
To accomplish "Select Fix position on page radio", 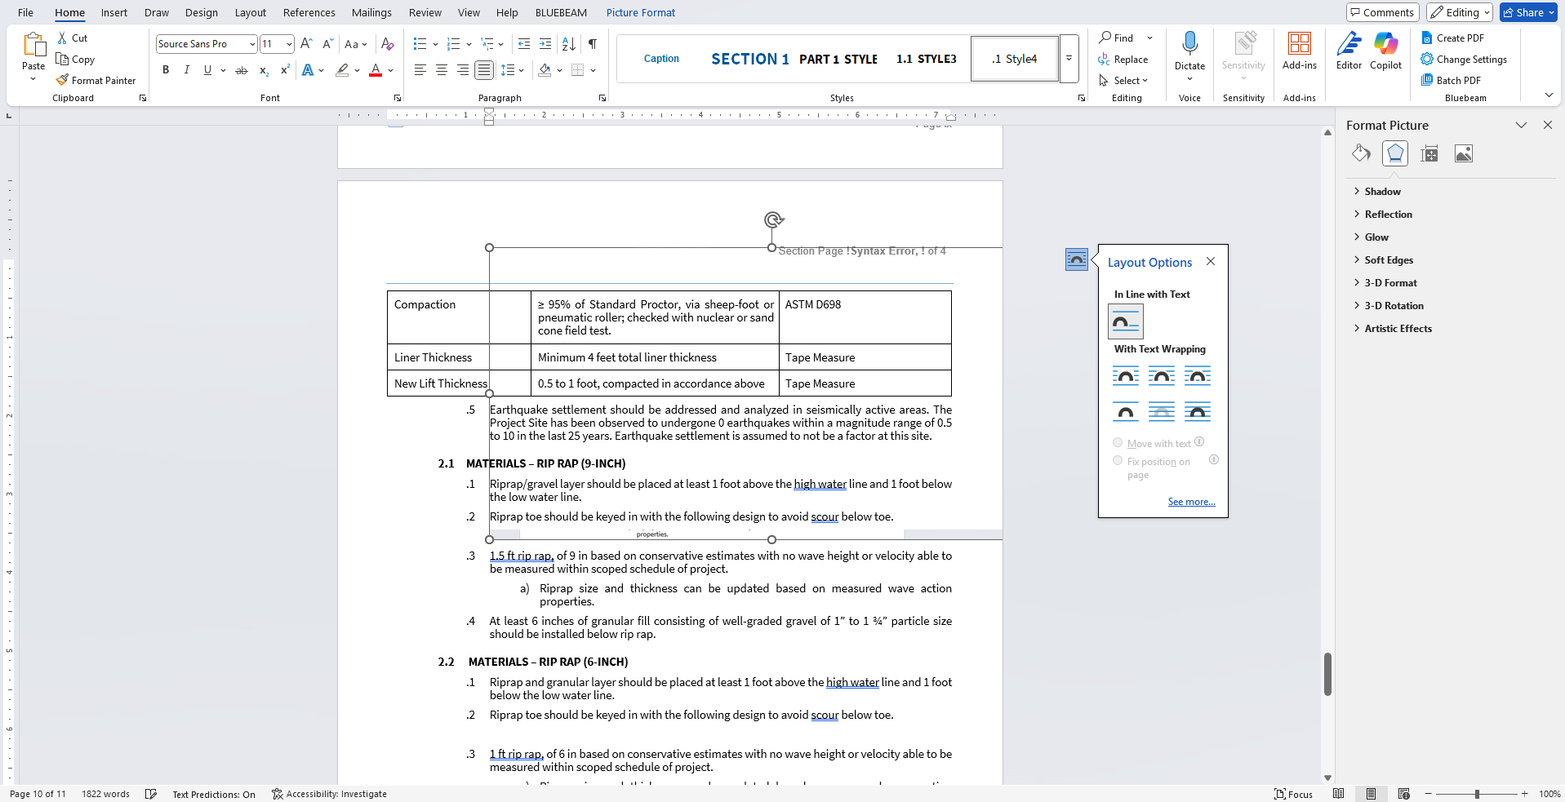I will coord(1118,461).
